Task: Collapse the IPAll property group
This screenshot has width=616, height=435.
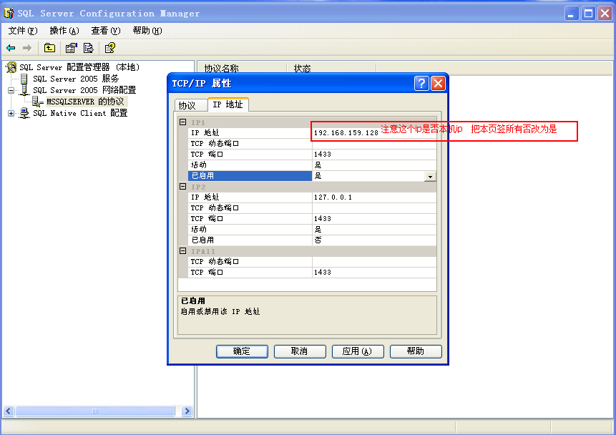Action: pos(183,250)
